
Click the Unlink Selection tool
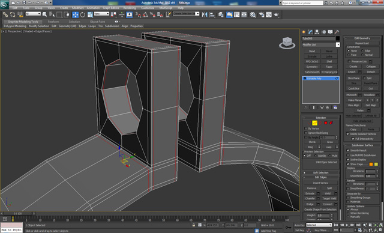[x=13, y=14]
